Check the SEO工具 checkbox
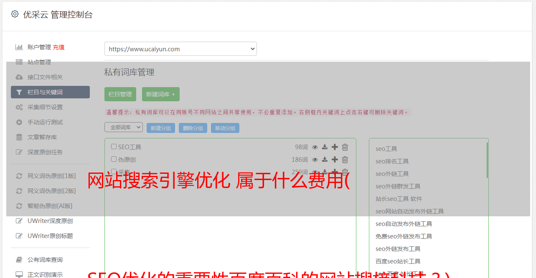This screenshot has width=536, height=278. 114,147
